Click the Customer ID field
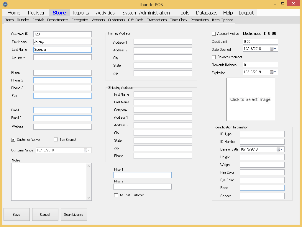This screenshot has width=302, height=227. tap(63, 34)
